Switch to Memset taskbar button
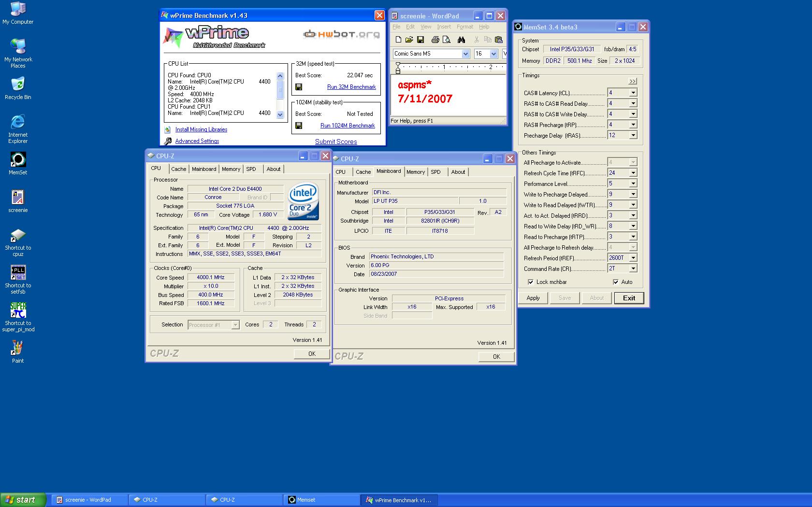This screenshot has width=812, height=507. [321, 500]
